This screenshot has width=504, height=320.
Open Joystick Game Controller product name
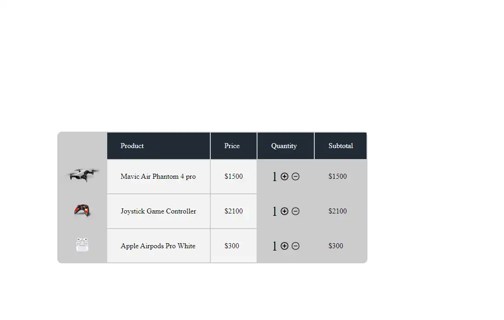pyautogui.click(x=158, y=211)
